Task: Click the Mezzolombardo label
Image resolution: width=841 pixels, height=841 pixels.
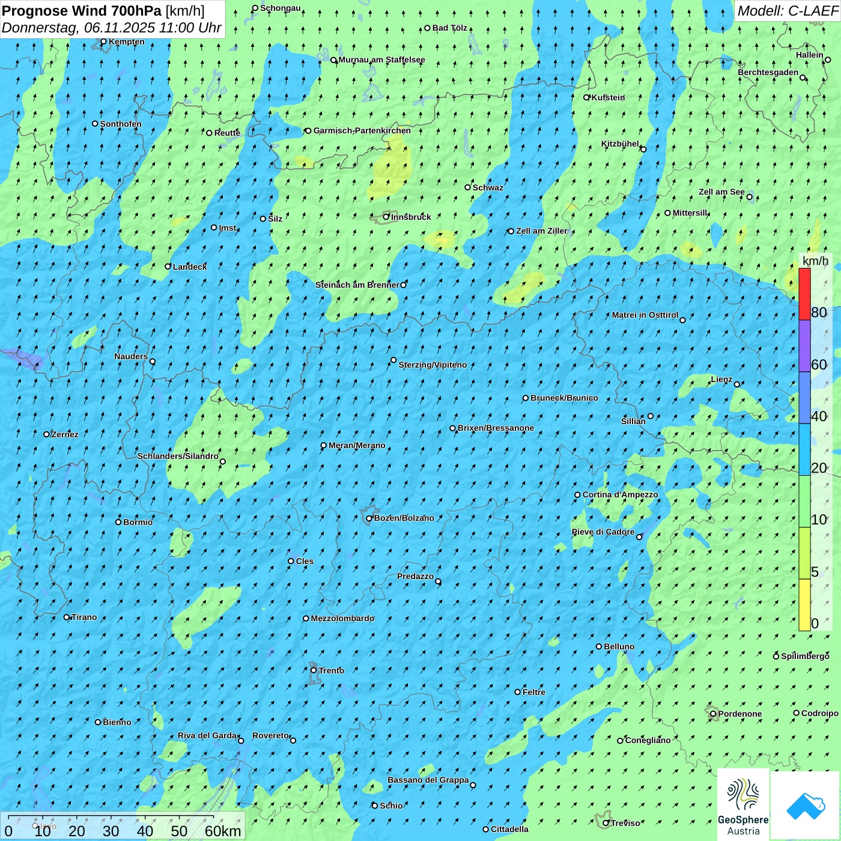Action: click(342, 618)
